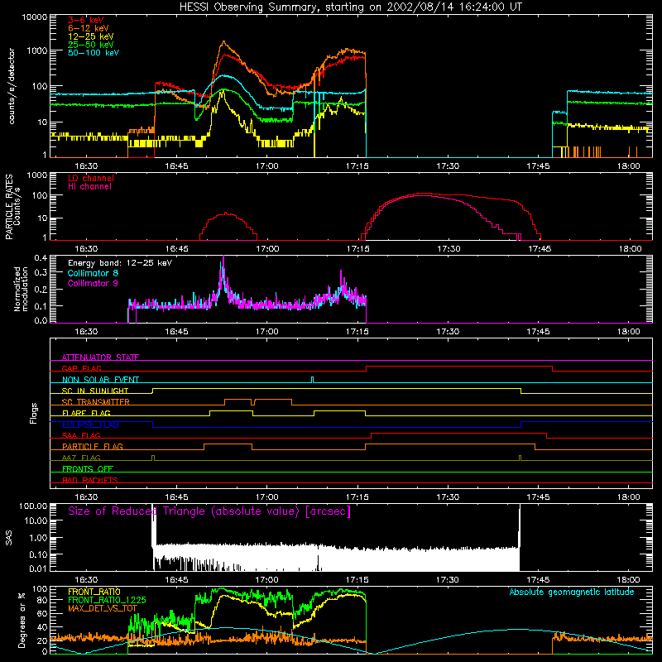The width and height of the screenshot is (662, 662).
Task: Click the 'Size of Reduced Triangle' plot title
Action: 209,511
